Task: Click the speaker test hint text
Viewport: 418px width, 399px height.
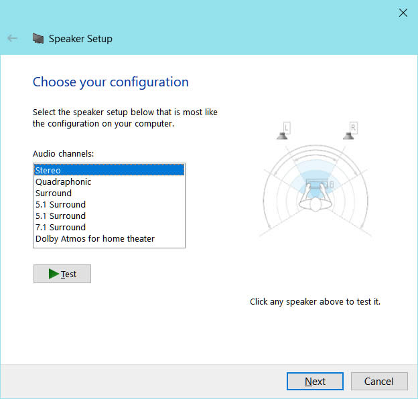Action: tap(315, 302)
